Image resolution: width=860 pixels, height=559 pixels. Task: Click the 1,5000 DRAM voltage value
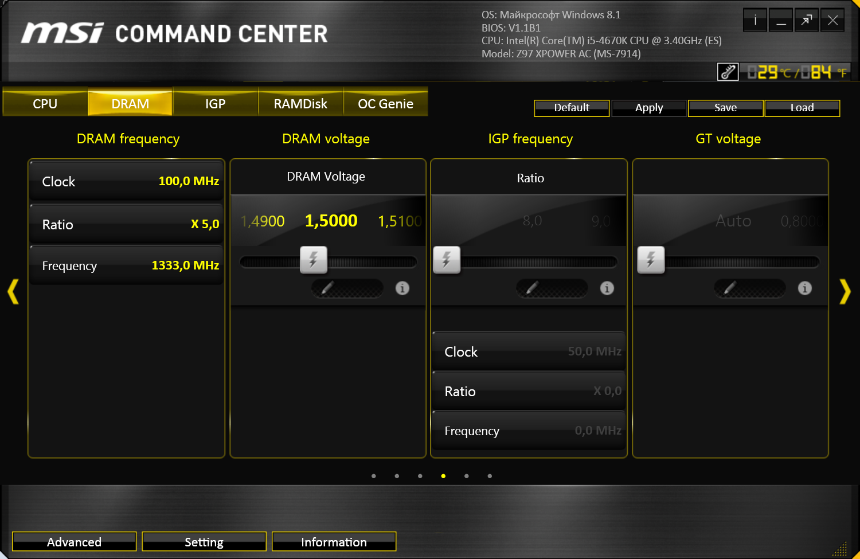(x=331, y=221)
